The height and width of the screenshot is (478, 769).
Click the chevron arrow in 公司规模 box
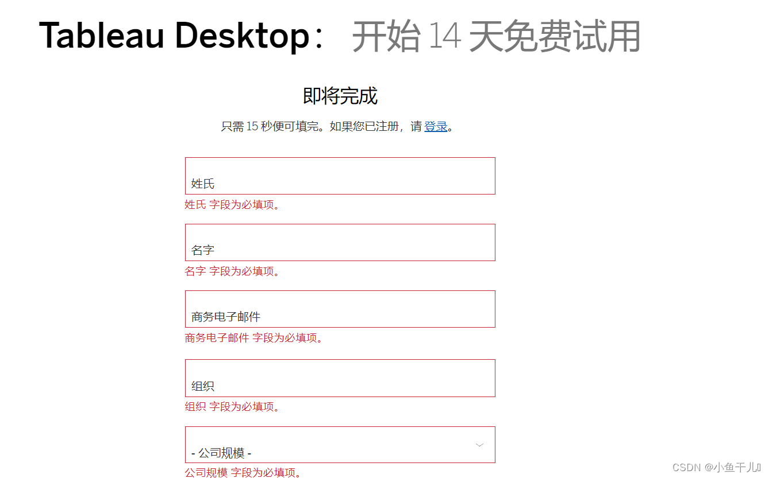pyautogui.click(x=479, y=445)
